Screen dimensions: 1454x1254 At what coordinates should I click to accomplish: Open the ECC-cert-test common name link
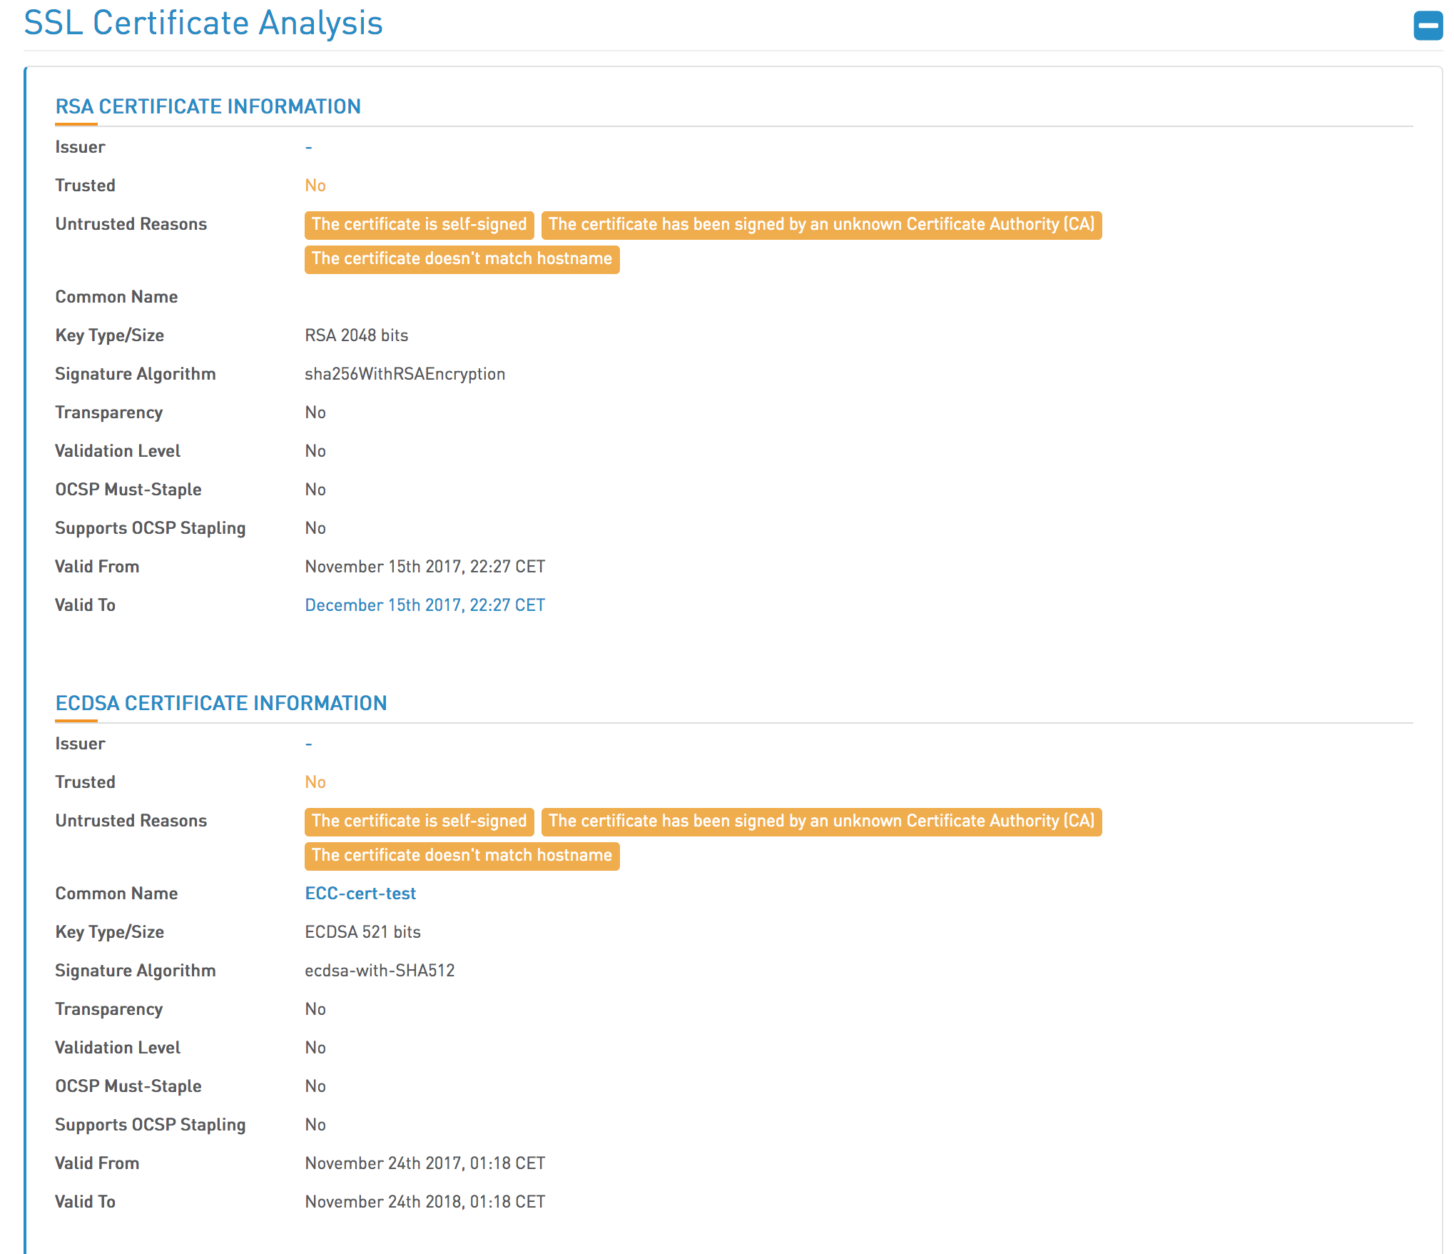click(360, 894)
